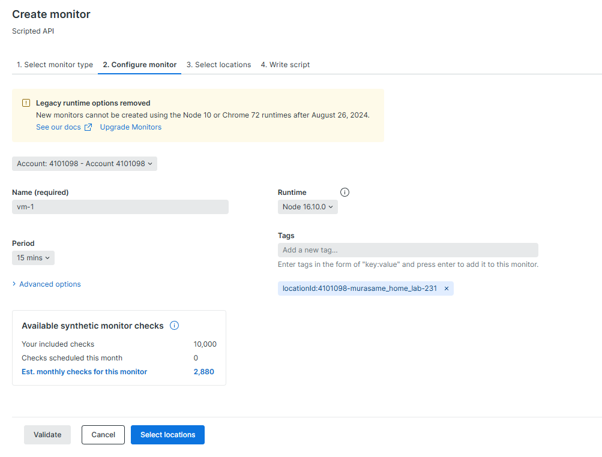Image resolution: width=602 pixels, height=457 pixels.
Task: Select the Configure monitor tab
Action: (140, 65)
